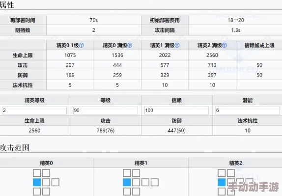Click the 攻击 value 713
The image size is (282, 196).
[212, 65]
